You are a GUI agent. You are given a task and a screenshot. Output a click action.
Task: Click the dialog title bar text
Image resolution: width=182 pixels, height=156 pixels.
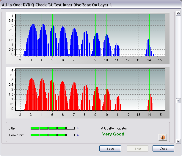pyautogui.click(x=57, y=5)
